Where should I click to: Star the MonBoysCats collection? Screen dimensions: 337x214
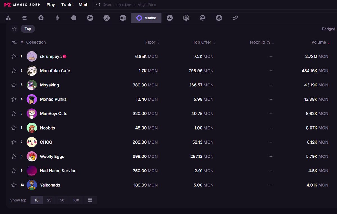point(14,114)
